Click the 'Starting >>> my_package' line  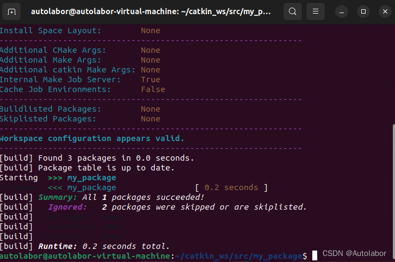tap(58, 178)
